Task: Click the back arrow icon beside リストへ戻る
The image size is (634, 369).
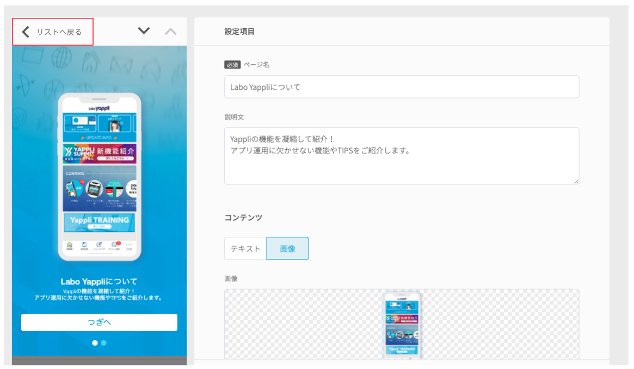Action: (26, 32)
